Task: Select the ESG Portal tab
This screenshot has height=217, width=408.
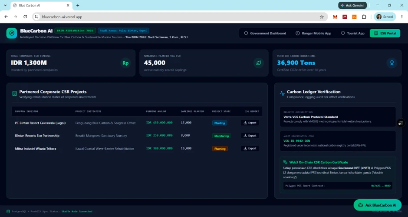Action: (x=385, y=33)
